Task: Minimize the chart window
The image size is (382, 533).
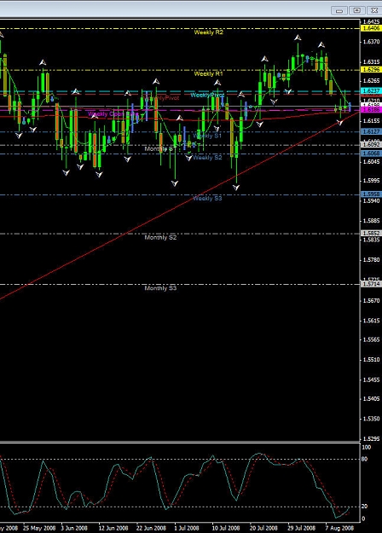Action: click(339, 10)
